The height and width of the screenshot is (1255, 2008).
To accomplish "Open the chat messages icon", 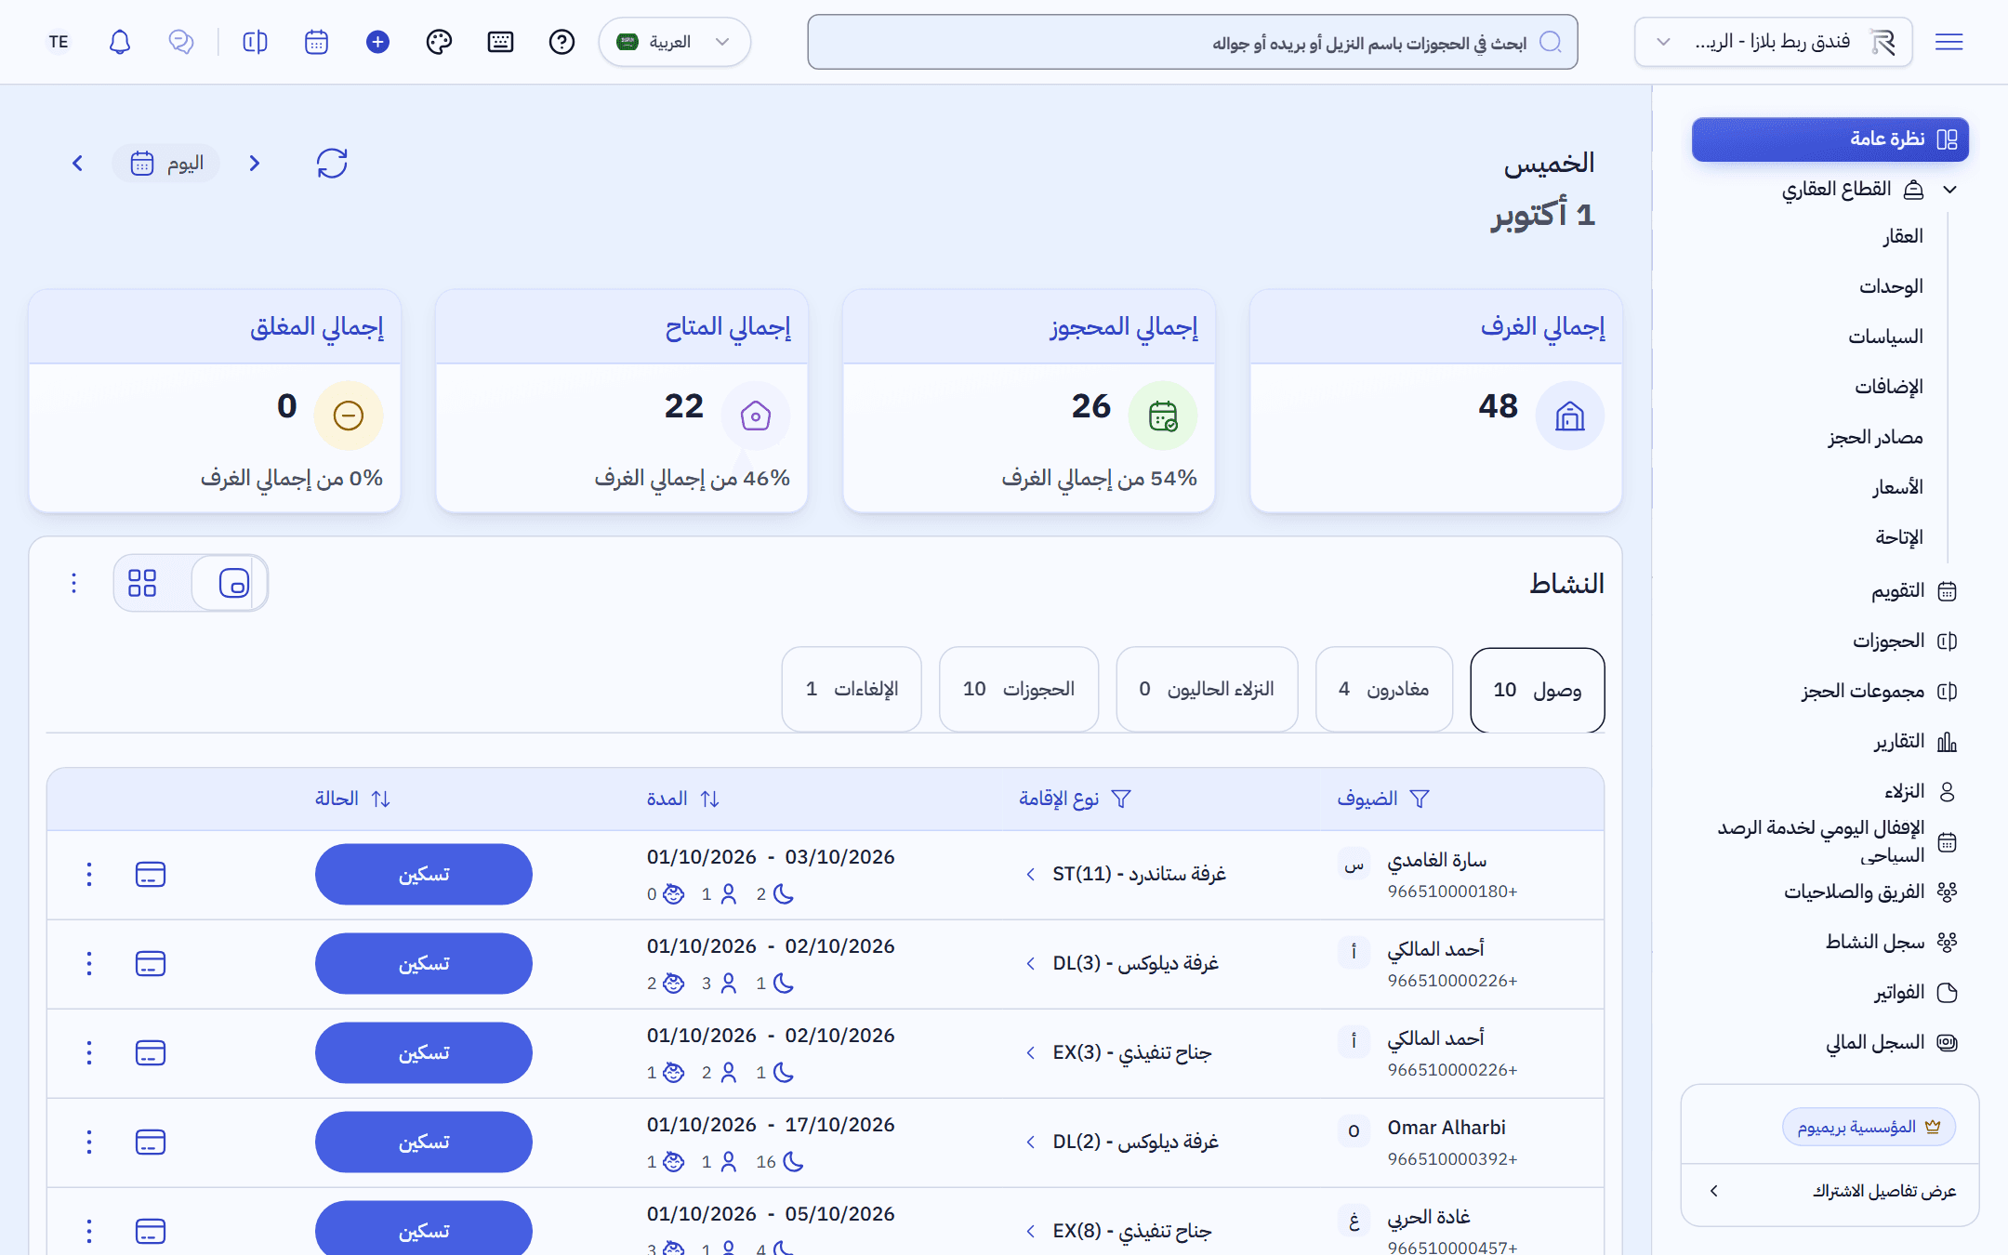I will 181,42.
